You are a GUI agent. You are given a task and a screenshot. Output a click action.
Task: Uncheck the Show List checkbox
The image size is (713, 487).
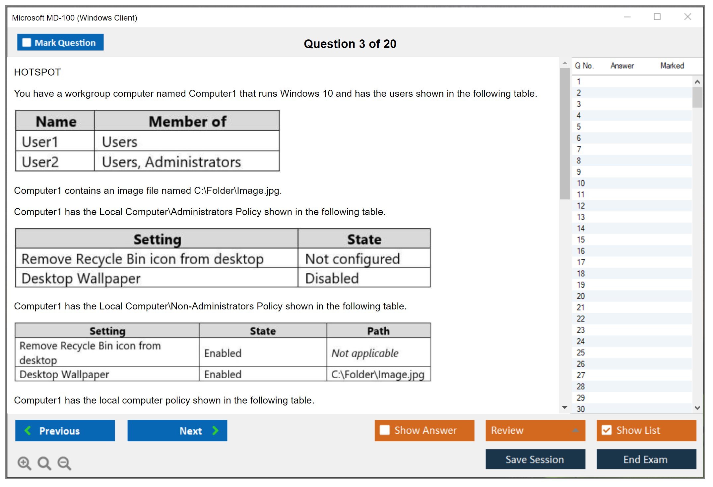click(607, 430)
